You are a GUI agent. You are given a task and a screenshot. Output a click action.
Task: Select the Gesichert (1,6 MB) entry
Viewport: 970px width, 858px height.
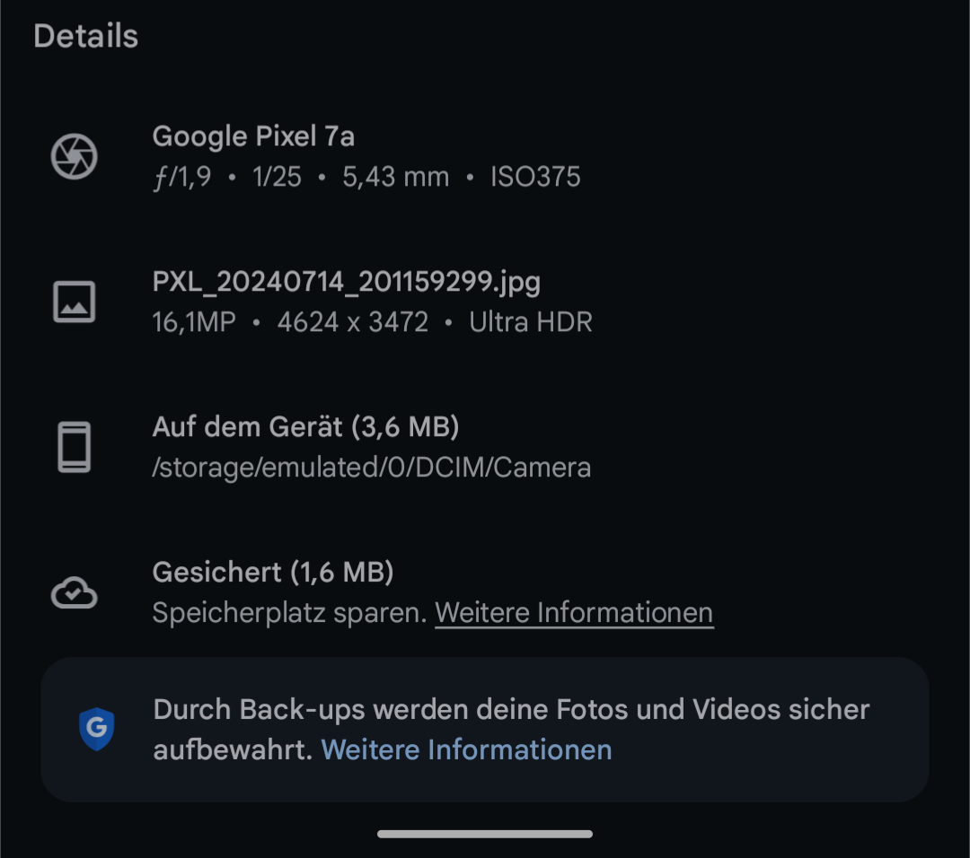tap(273, 572)
